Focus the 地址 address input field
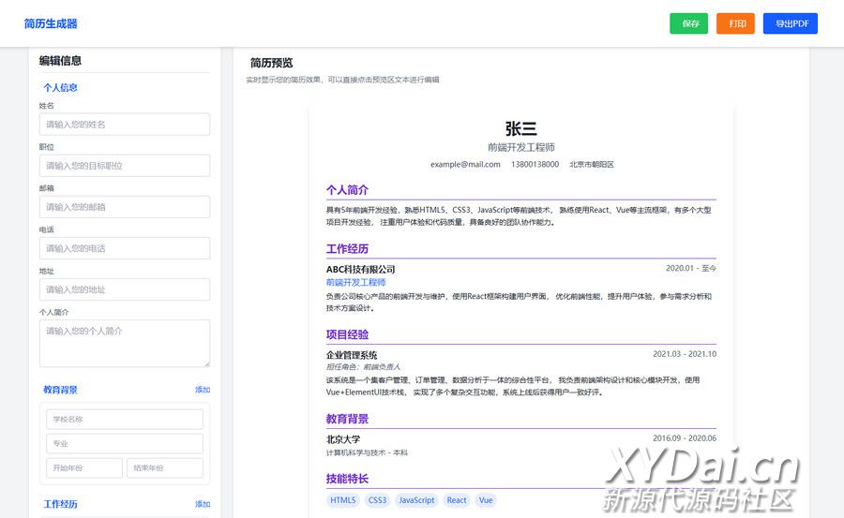Screen dimensions: 844x518 click(124, 289)
